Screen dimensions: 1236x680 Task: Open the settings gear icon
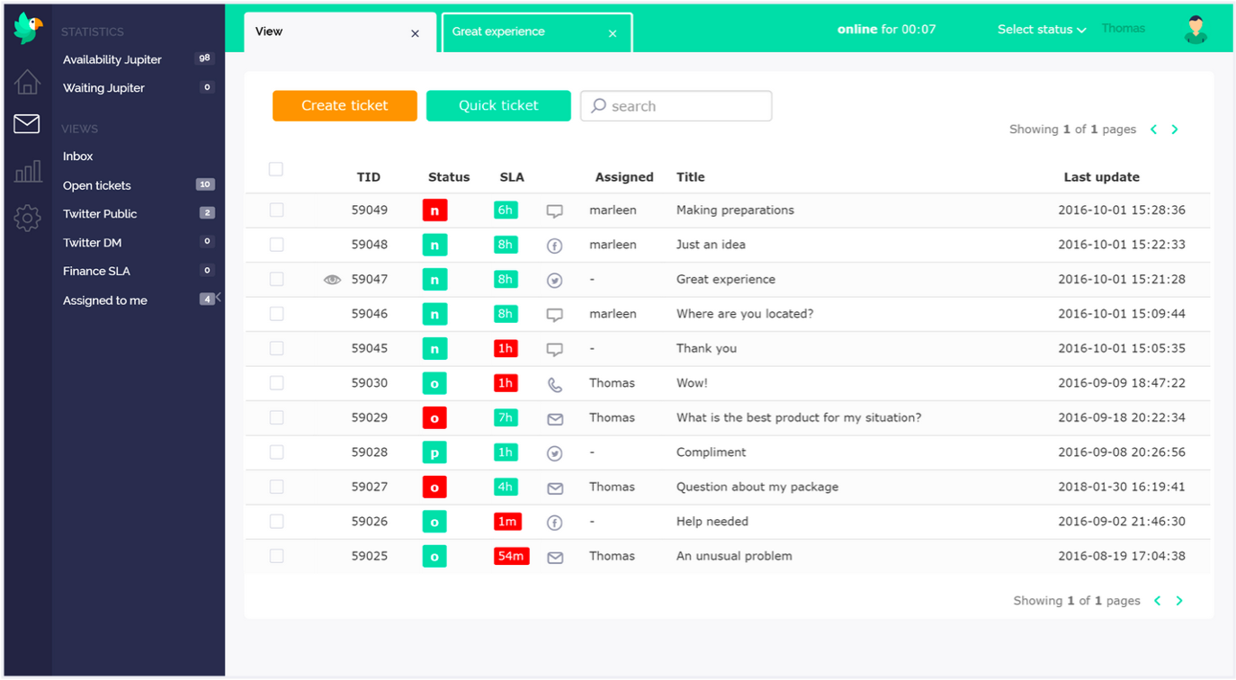tap(27, 218)
